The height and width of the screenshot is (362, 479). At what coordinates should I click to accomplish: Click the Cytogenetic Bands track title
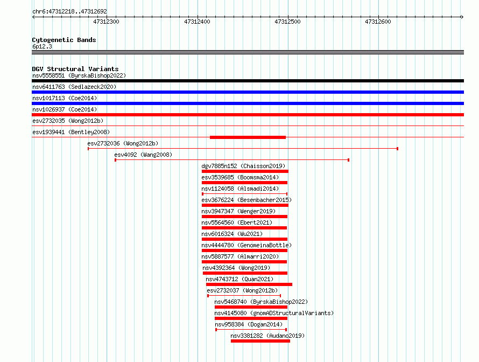[x=64, y=40]
